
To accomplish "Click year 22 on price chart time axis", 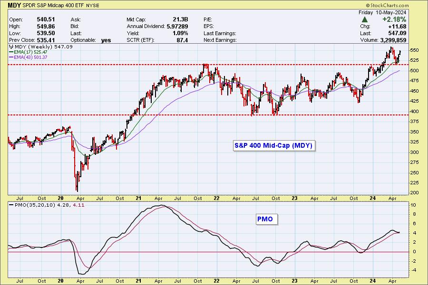I will tap(216, 198).
